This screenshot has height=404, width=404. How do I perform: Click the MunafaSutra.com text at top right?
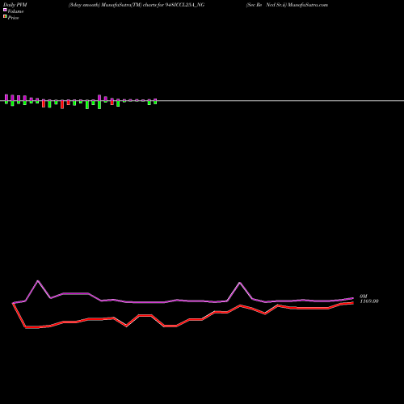coord(308,5)
